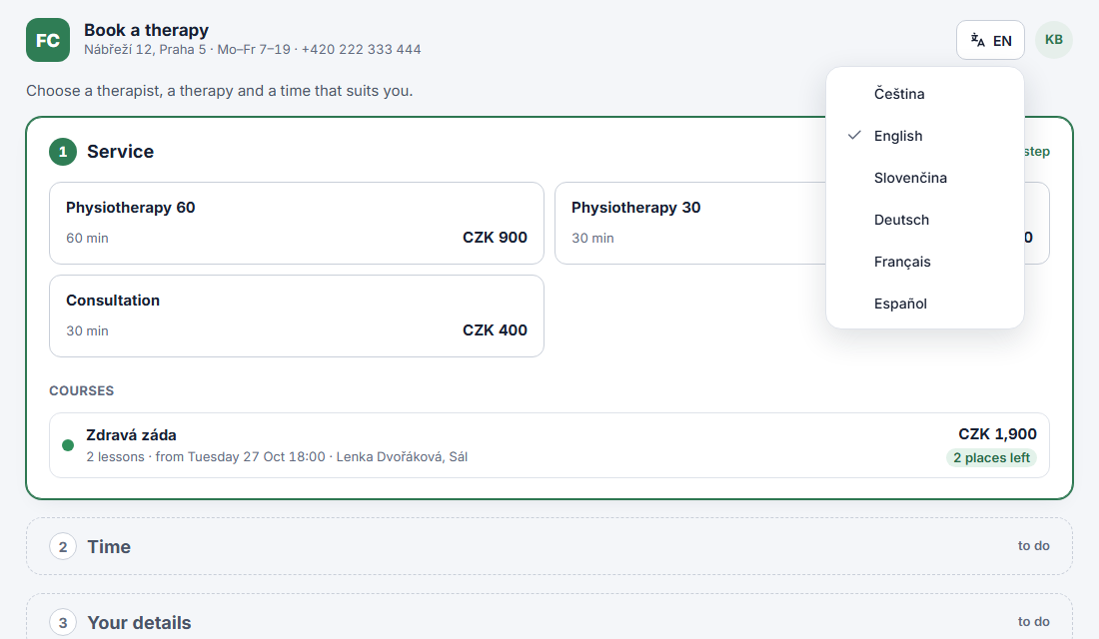Expand the Time step section
1099x639 pixels.
pyautogui.click(x=549, y=546)
